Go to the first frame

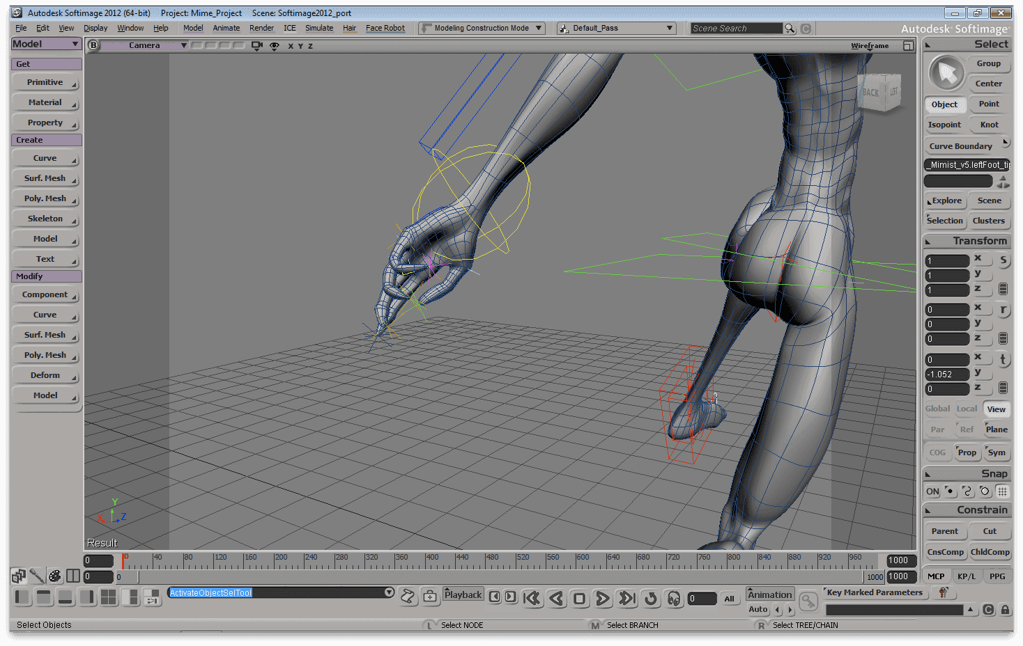coord(532,598)
